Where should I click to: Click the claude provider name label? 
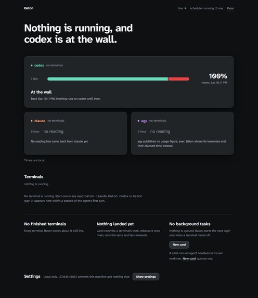coord(40,121)
